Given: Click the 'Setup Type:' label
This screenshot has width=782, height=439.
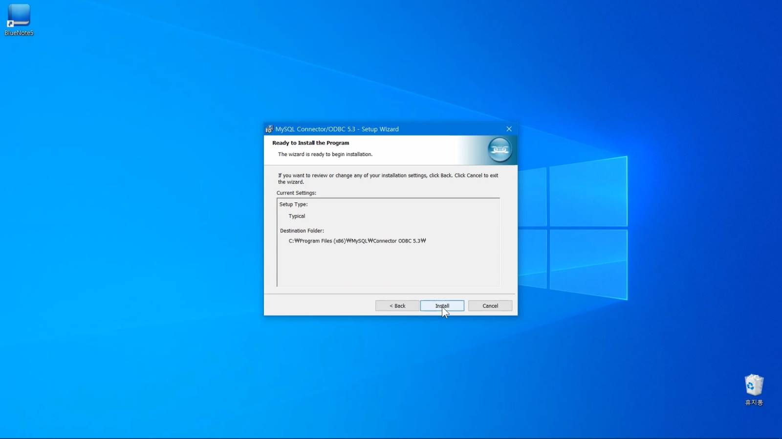Looking at the screenshot, I should [293, 204].
